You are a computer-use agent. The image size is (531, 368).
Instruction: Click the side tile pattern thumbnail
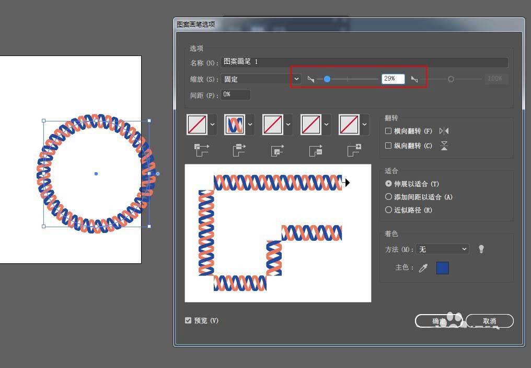coord(235,125)
